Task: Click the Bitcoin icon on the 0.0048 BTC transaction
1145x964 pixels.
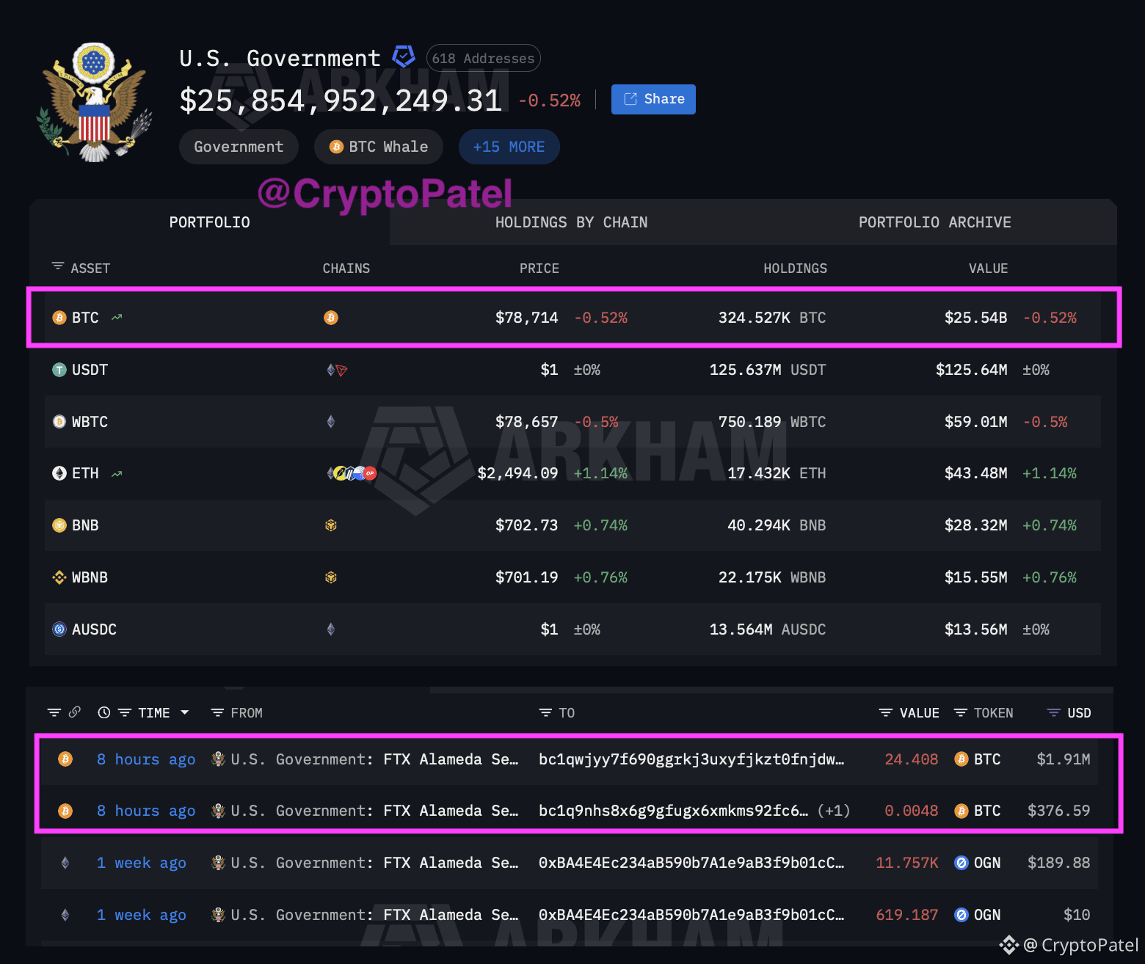Action: (x=65, y=811)
